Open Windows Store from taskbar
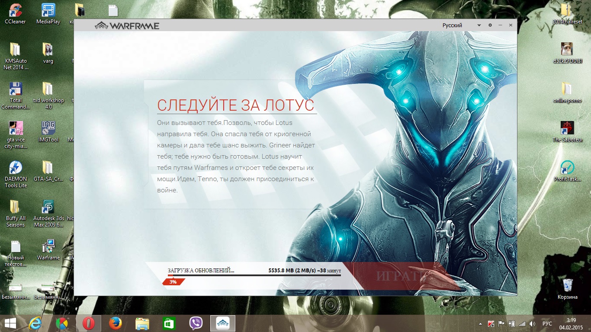 coord(169,323)
